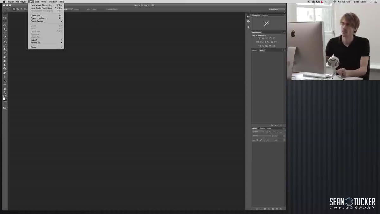The width and height of the screenshot is (380, 214).
Task: Choose New Movie Recording
Action: point(46,5)
